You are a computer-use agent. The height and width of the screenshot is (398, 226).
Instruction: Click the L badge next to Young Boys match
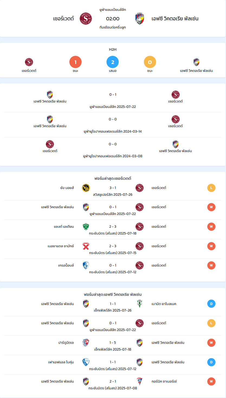[211, 188]
